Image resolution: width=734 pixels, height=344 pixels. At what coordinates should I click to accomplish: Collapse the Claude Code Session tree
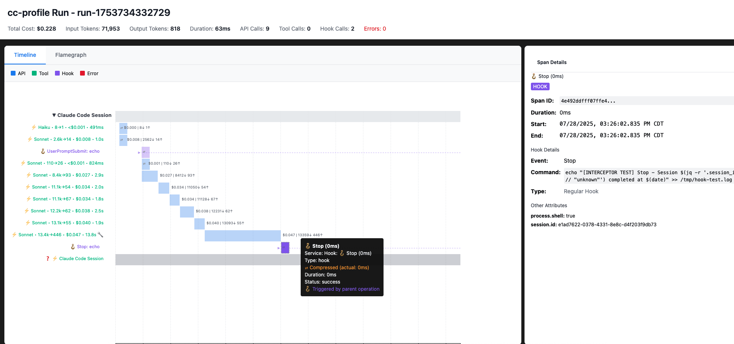click(54, 115)
